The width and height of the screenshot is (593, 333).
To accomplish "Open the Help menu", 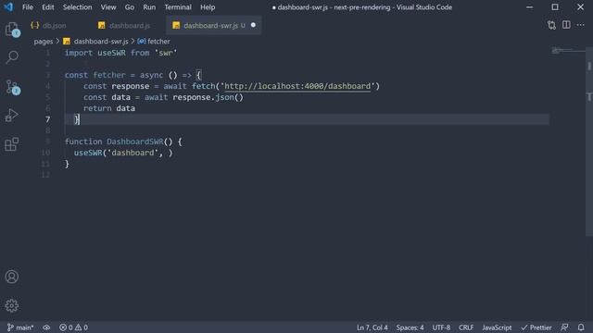I will coord(208,7).
